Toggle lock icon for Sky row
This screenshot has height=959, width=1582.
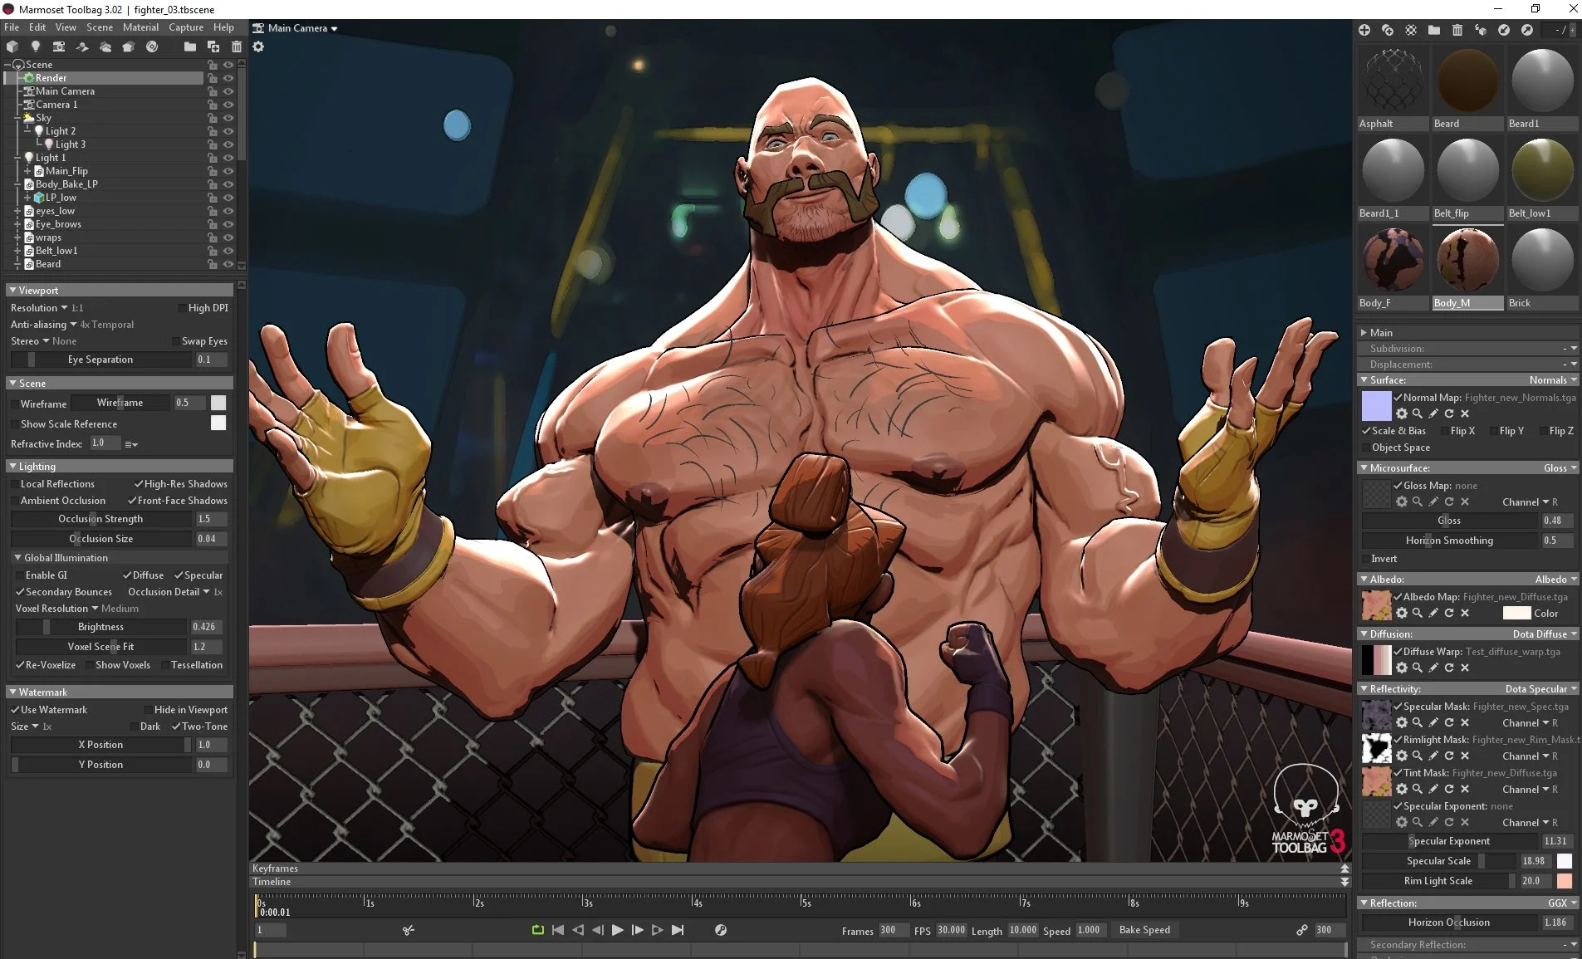[x=213, y=118]
